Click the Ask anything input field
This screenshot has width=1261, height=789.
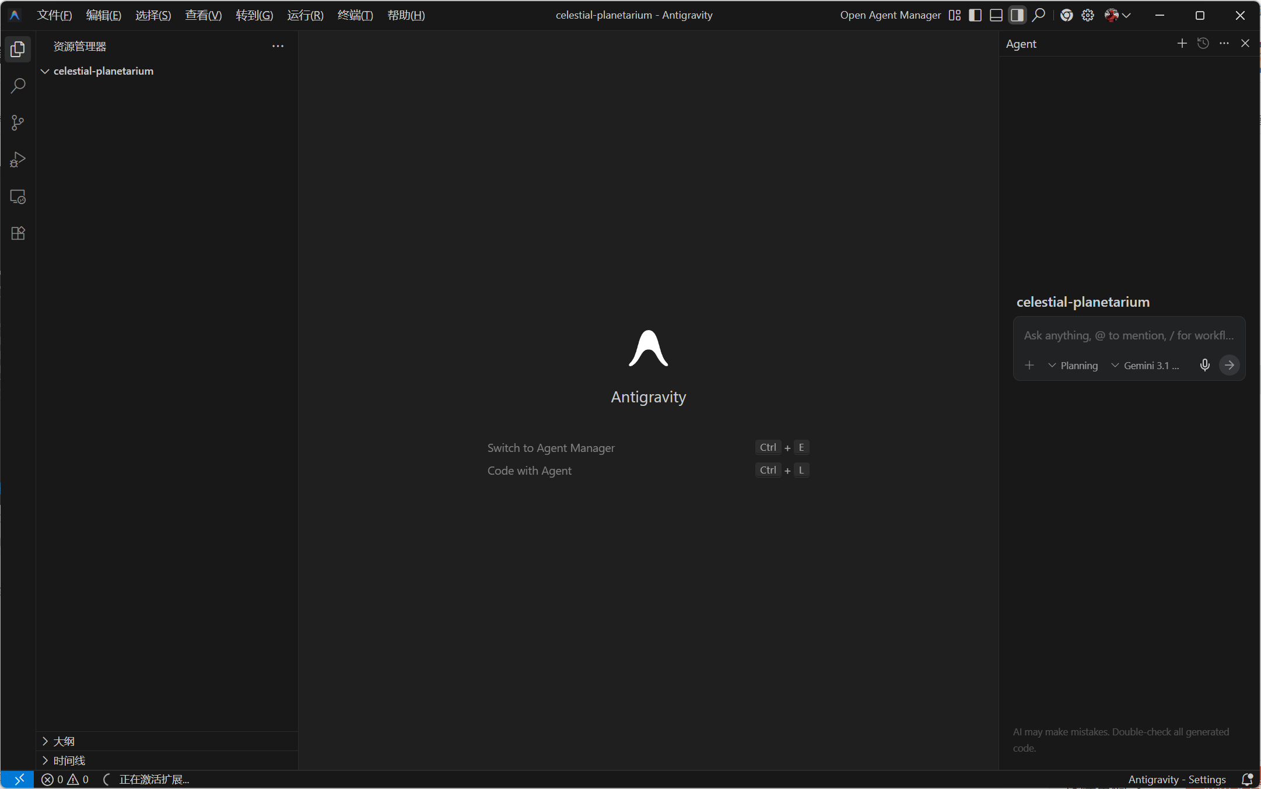click(1129, 335)
